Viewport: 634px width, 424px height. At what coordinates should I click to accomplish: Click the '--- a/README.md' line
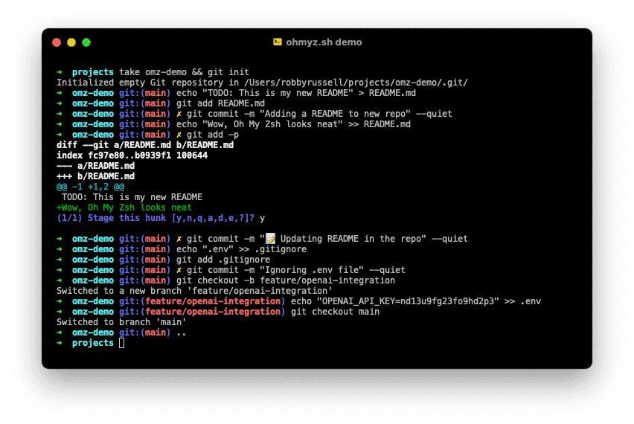(x=96, y=166)
